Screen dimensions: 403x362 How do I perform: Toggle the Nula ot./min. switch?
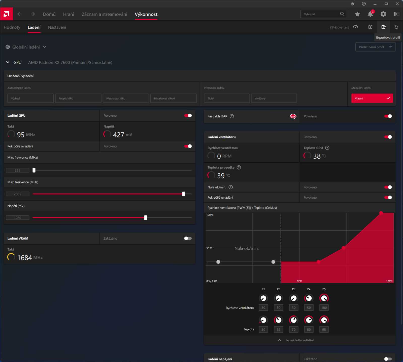[388, 187]
